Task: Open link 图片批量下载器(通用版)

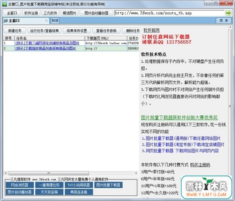Action: (x=181, y=138)
